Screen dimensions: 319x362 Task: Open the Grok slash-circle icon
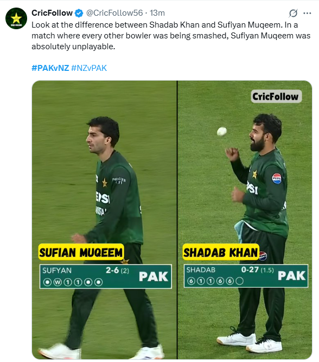(293, 13)
